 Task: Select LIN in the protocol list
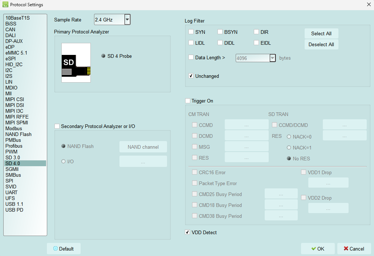25,82
